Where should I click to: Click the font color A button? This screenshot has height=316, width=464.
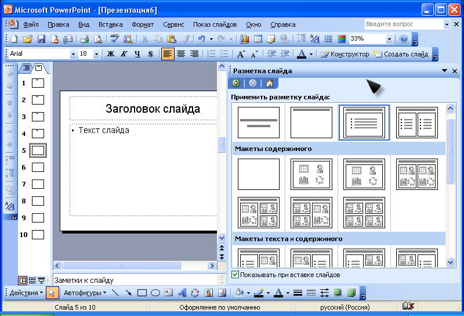point(301,54)
